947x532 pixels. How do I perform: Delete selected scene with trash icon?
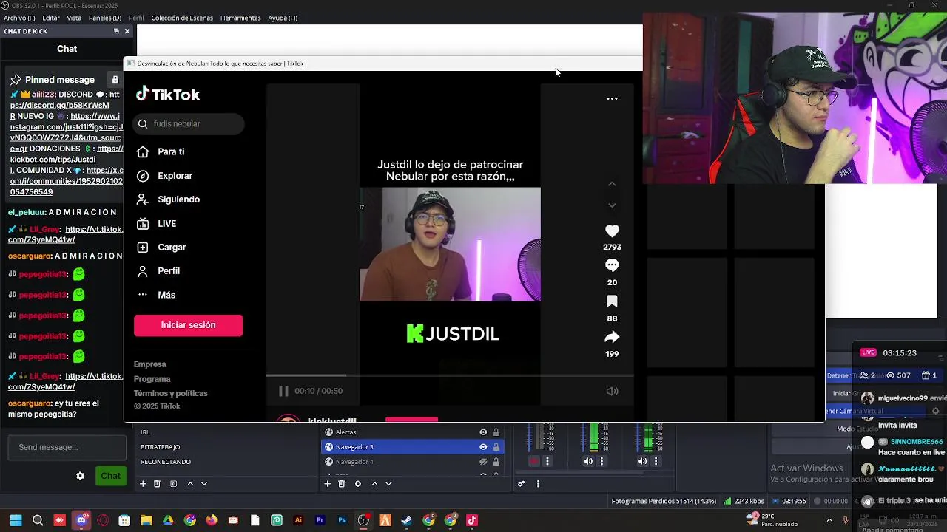pyautogui.click(x=157, y=484)
